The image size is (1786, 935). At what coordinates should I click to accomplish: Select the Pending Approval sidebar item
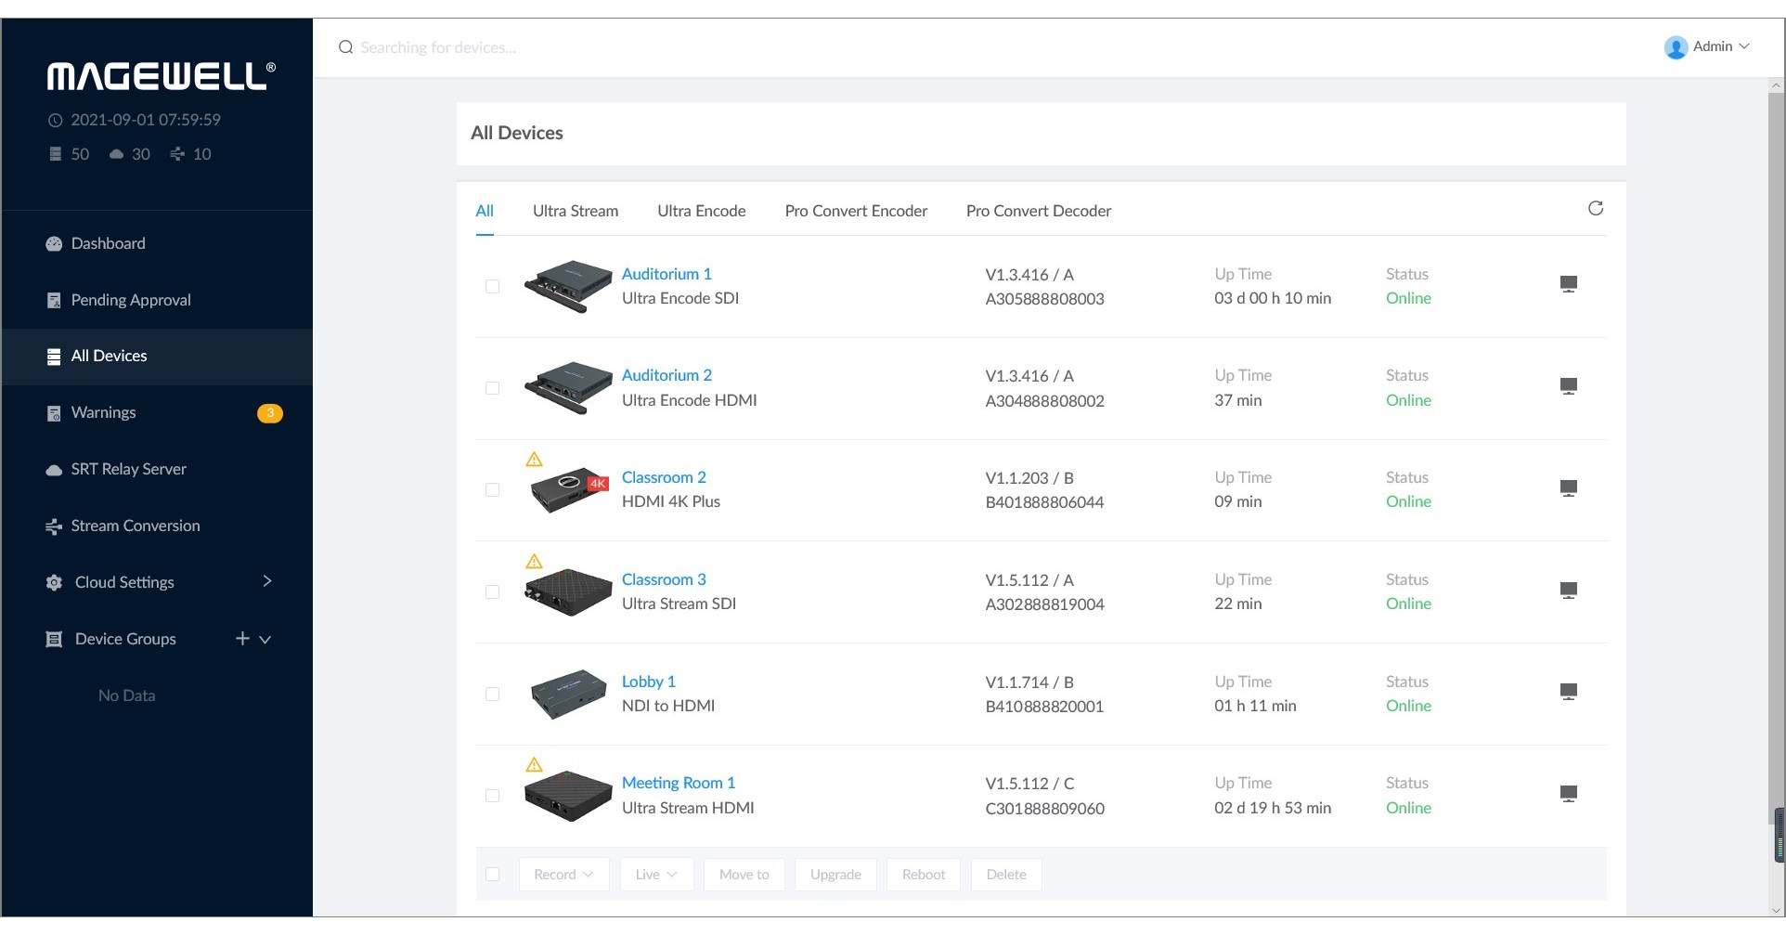point(131,300)
